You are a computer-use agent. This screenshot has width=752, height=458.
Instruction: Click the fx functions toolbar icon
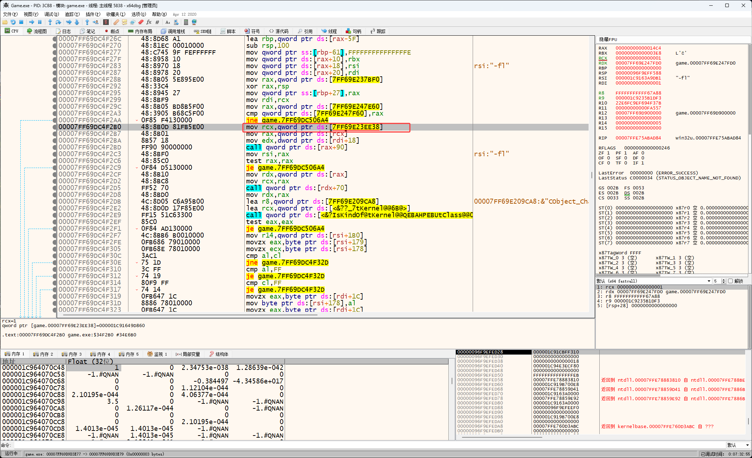(x=149, y=22)
